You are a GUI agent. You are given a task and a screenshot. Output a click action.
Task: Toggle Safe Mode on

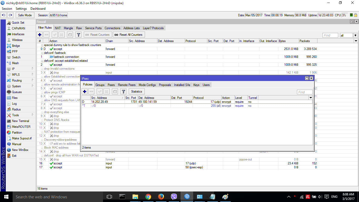25,15
